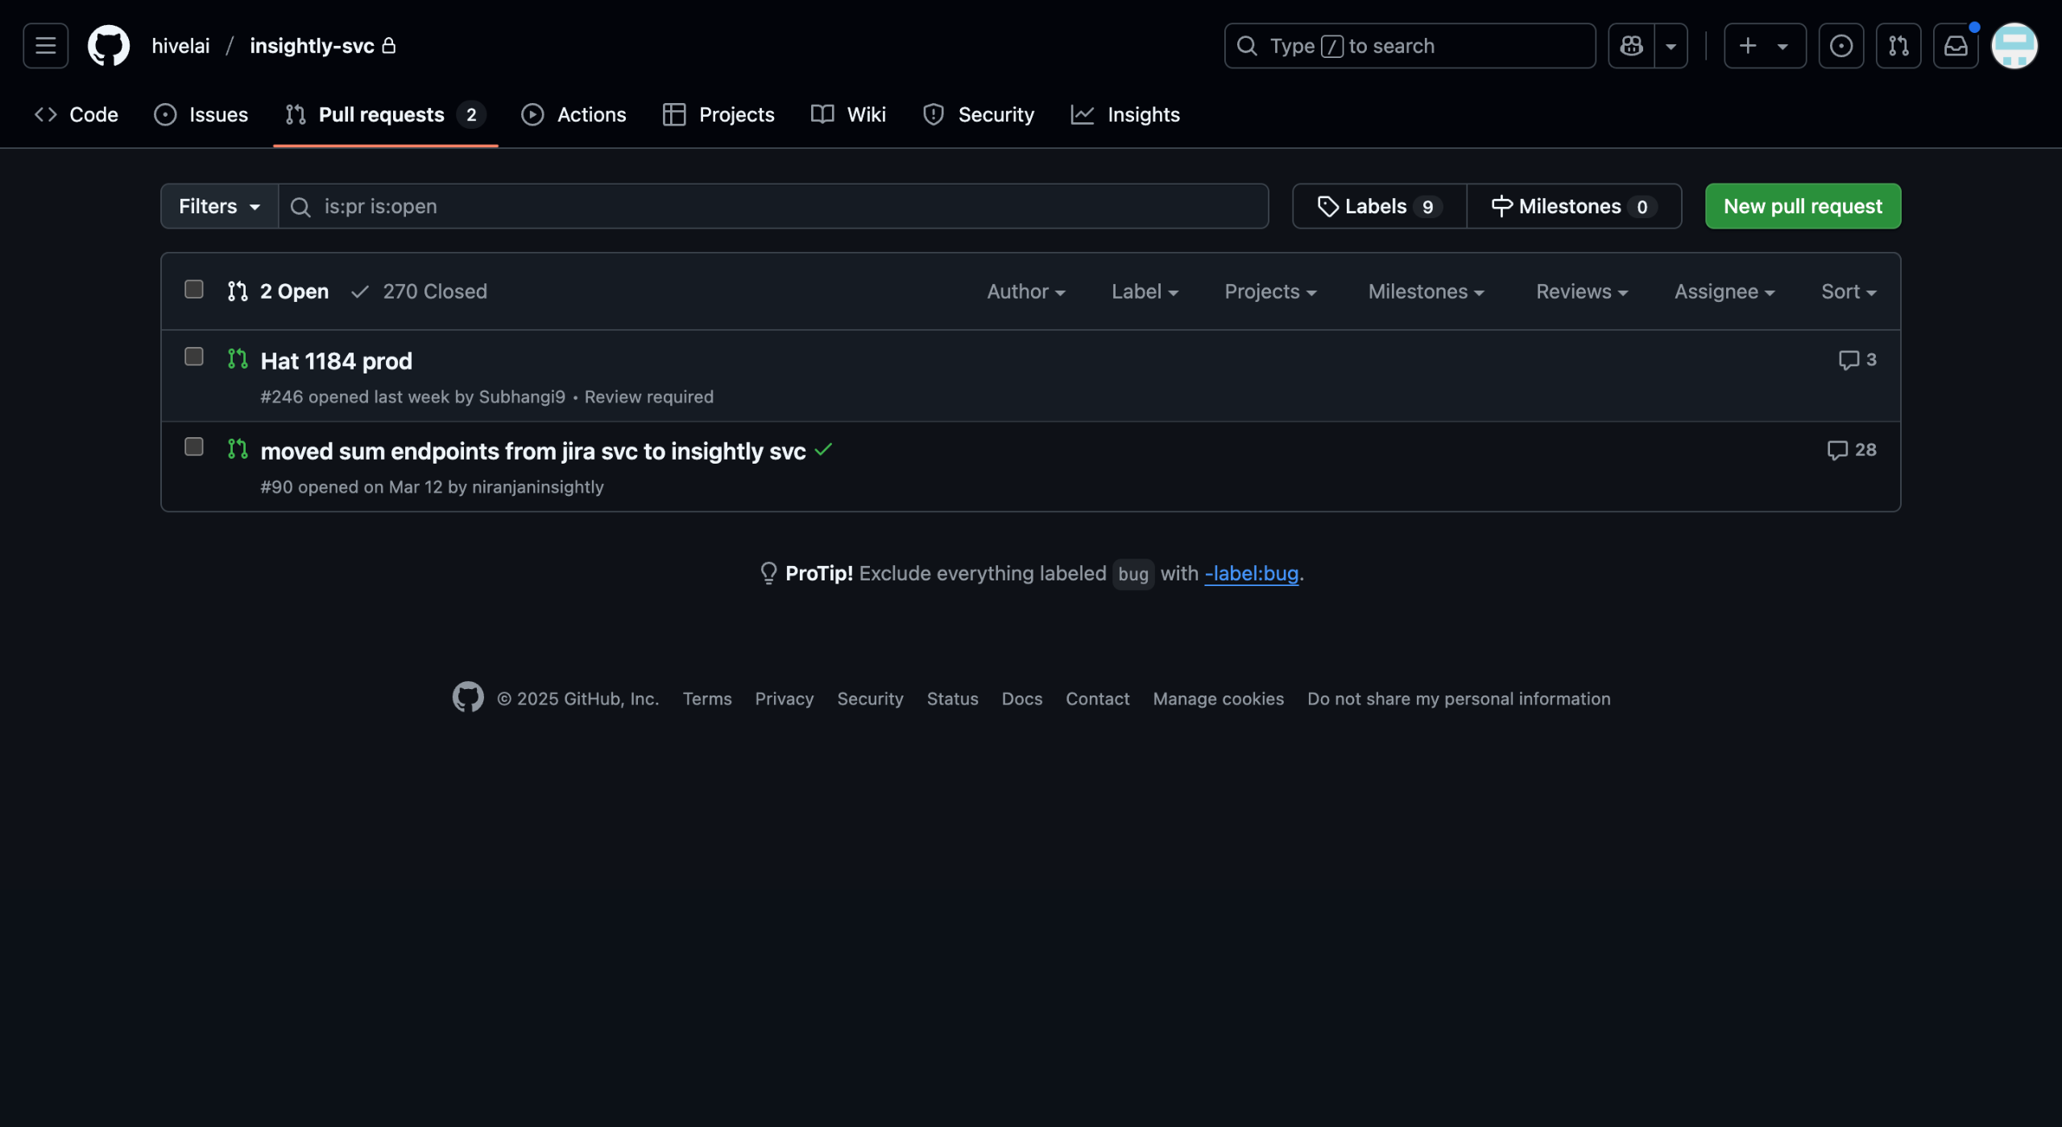Open the Author filter dropdown

1026,291
